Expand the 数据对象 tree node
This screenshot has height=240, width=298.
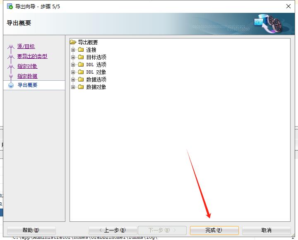coord(73,87)
